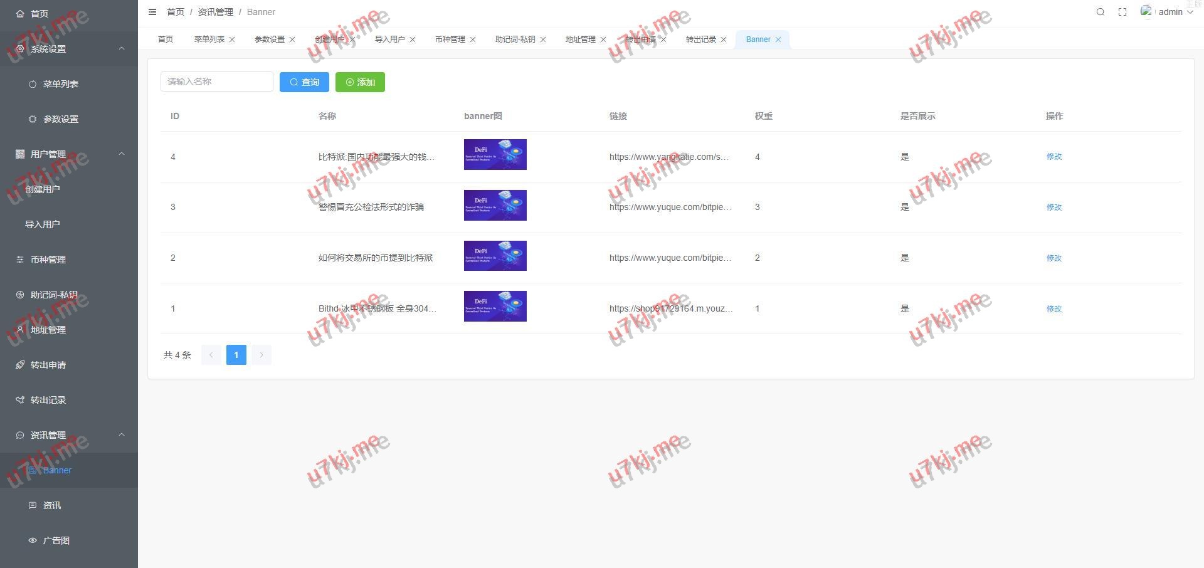Open banner thumbnail for ID 3
This screenshot has height=568, width=1204.
[x=495, y=206]
